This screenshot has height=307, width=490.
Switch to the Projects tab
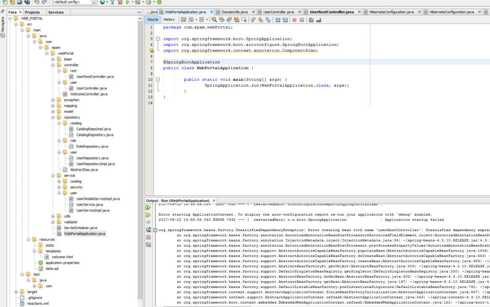click(x=32, y=12)
